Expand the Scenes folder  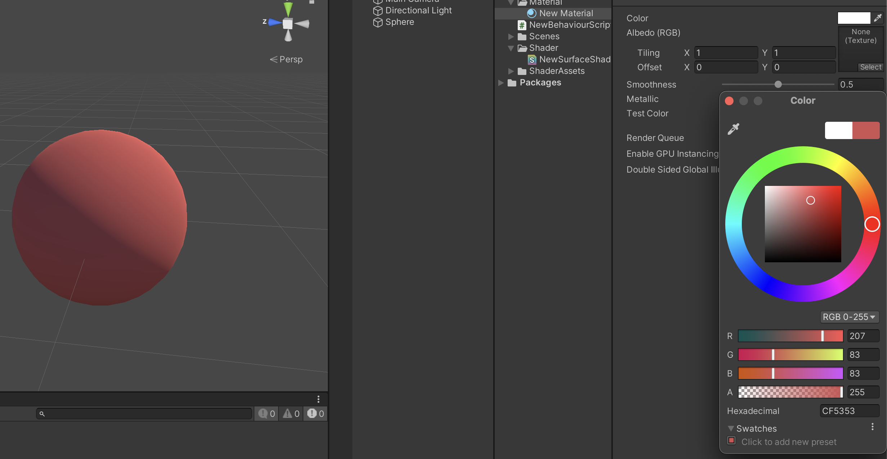pos(511,36)
